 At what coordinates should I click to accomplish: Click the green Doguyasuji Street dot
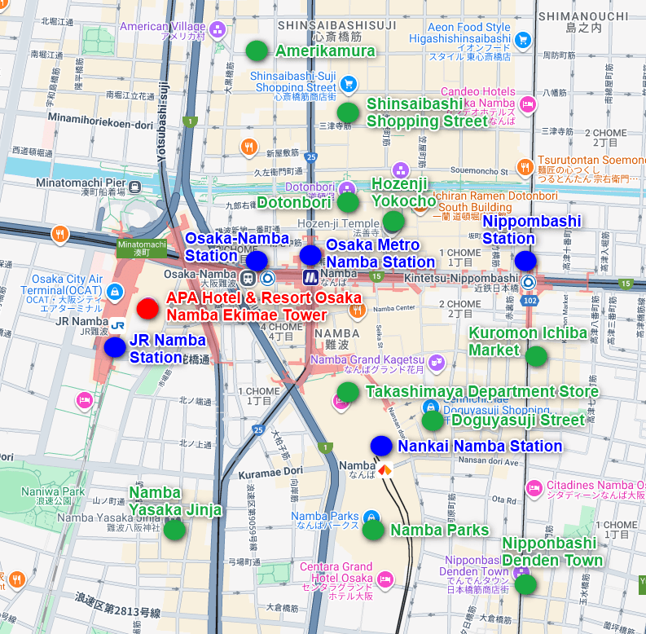(x=433, y=420)
